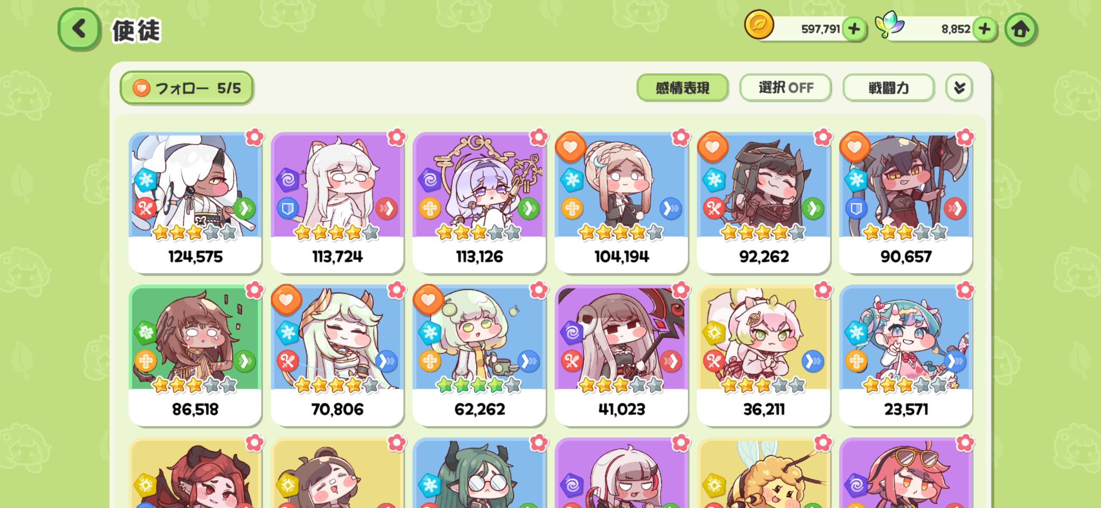Image resolution: width=1101 pixels, height=508 pixels.
Task: Select the 感情表現 tab
Action: click(682, 88)
